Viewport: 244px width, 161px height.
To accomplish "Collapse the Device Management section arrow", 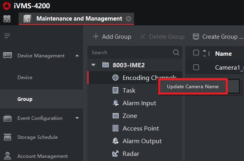I will point(77,56).
